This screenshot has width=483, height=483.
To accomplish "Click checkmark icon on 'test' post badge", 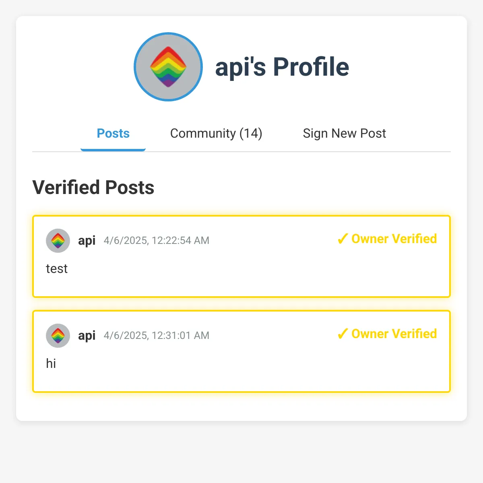I will point(342,239).
